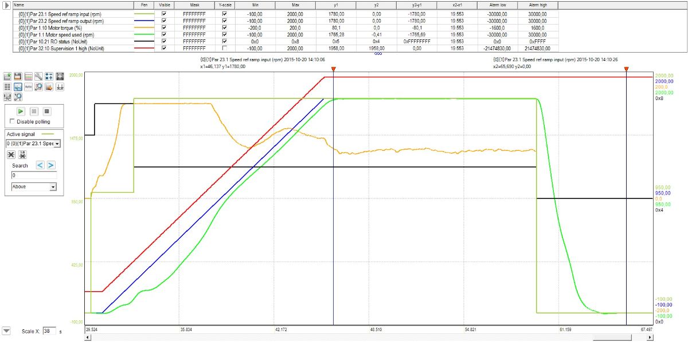This screenshot has width=688, height=342.
Task: Open the wrench settings tool
Action: point(38,77)
